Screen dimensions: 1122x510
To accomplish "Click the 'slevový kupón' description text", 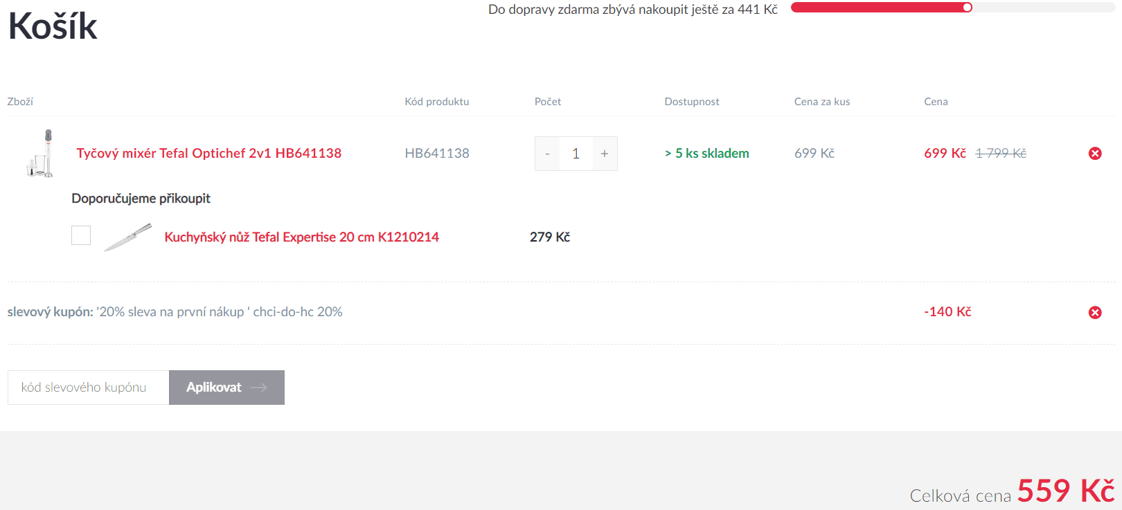I will pos(175,312).
